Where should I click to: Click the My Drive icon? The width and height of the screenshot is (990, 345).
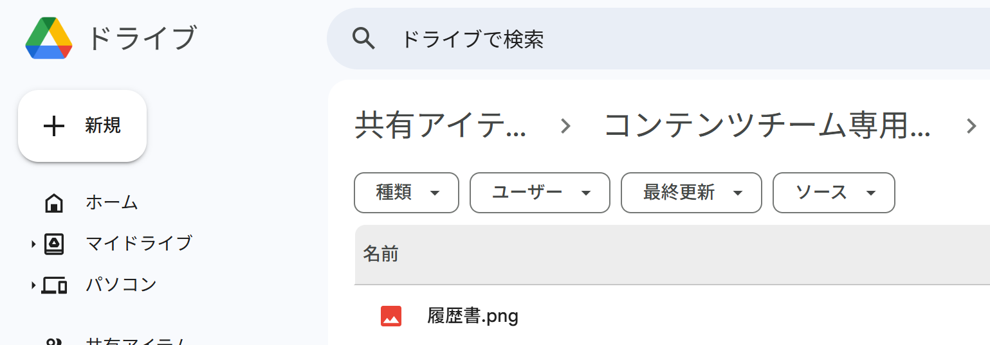(54, 243)
